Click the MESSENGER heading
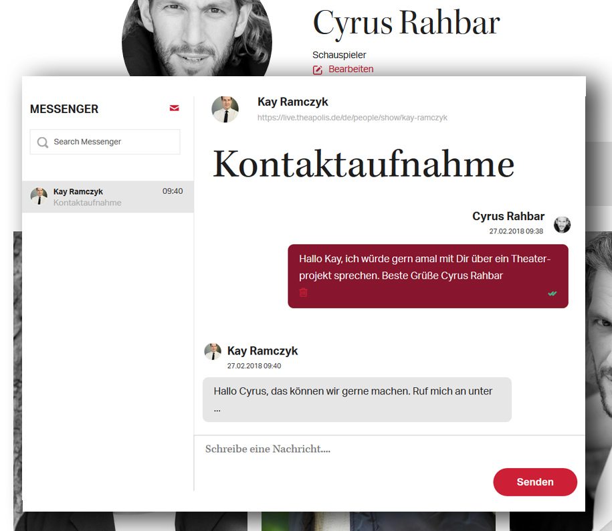 pos(64,109)
